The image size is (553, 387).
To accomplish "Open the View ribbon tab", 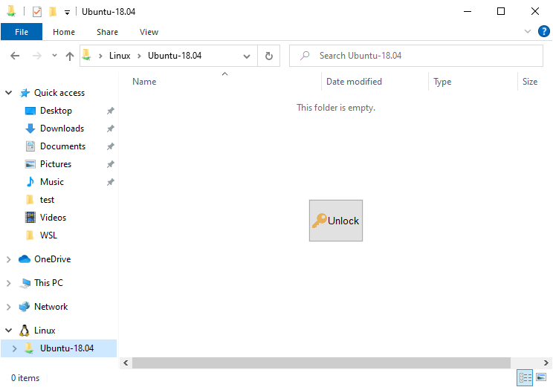I will click(149, 32).
